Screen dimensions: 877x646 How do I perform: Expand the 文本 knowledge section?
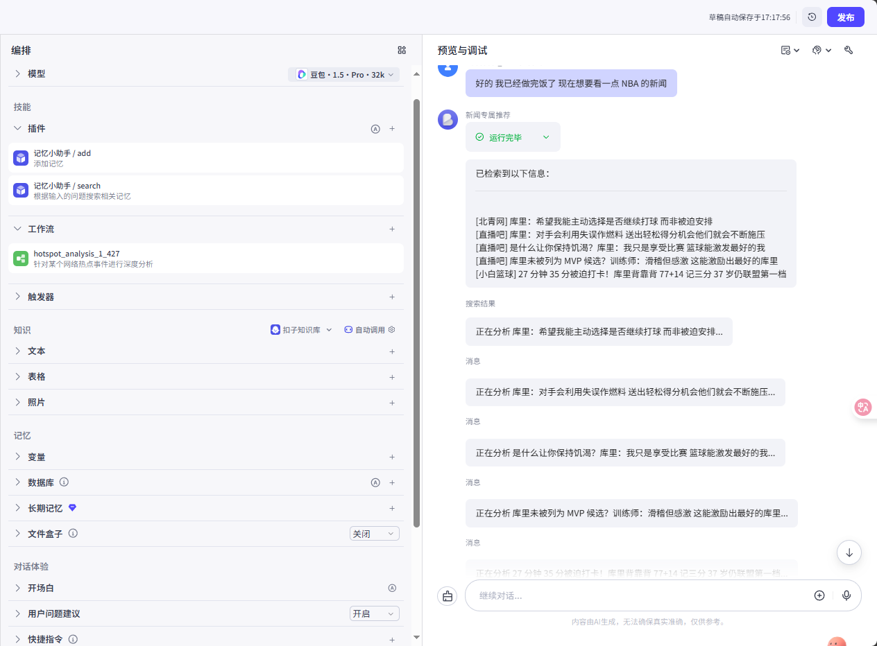[18, 351]
